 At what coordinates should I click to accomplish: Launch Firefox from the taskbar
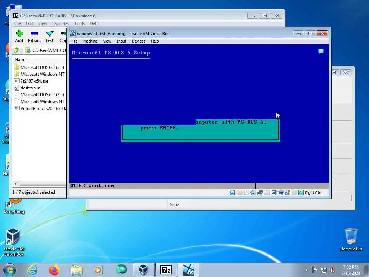(54, 270)
